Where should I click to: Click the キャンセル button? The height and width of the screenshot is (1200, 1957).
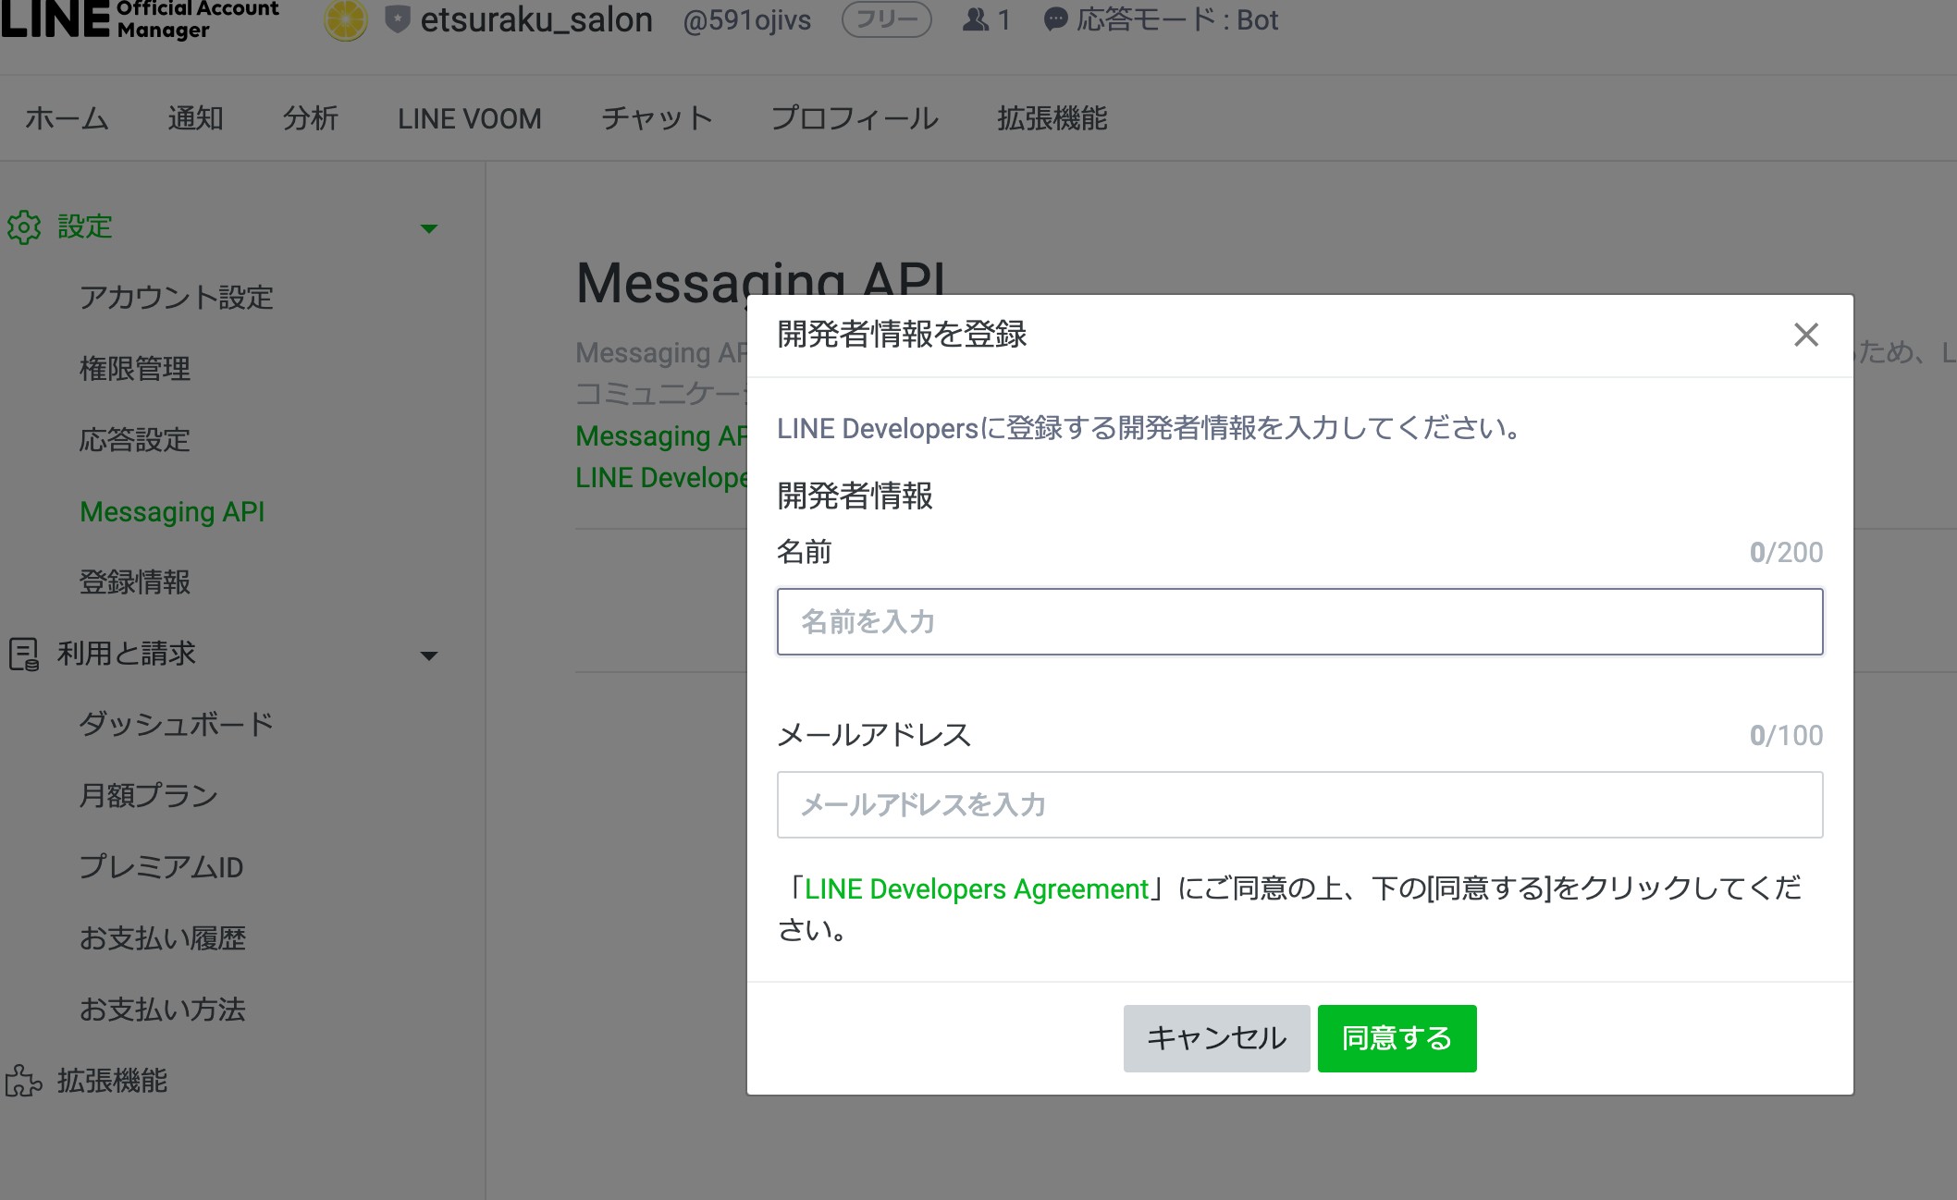tap(1216, 1038)
